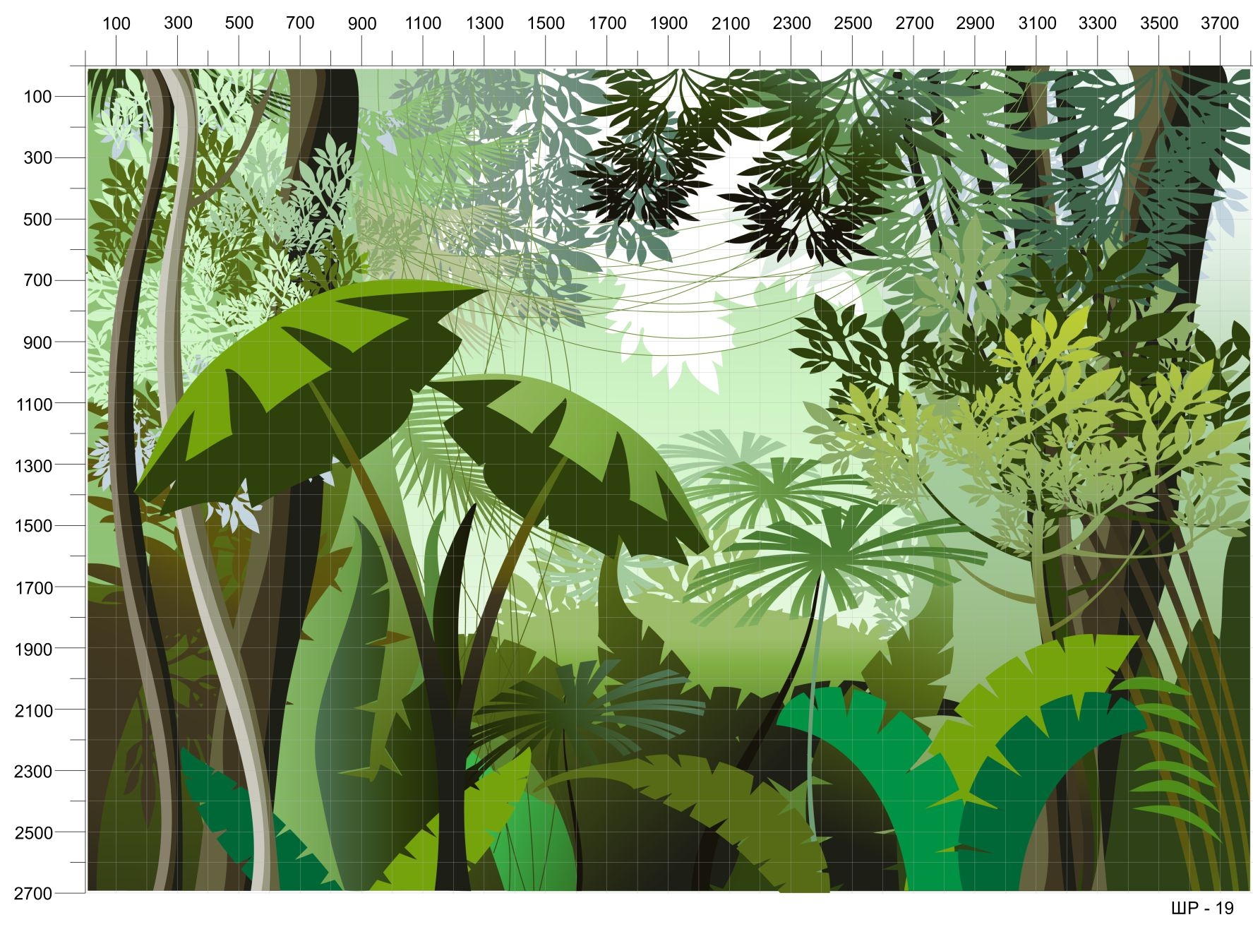Click the 1700 label on the horizontal ruler
1253x934 pixels.
608,24
